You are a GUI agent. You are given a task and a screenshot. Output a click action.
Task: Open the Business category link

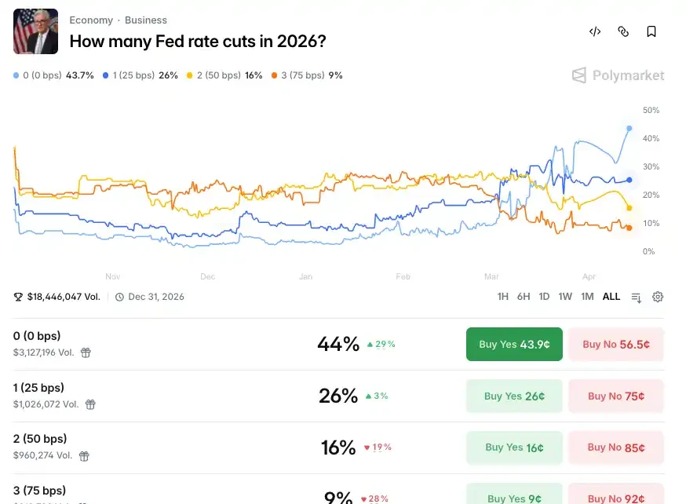pyautogui.click(x=146, y=20)
